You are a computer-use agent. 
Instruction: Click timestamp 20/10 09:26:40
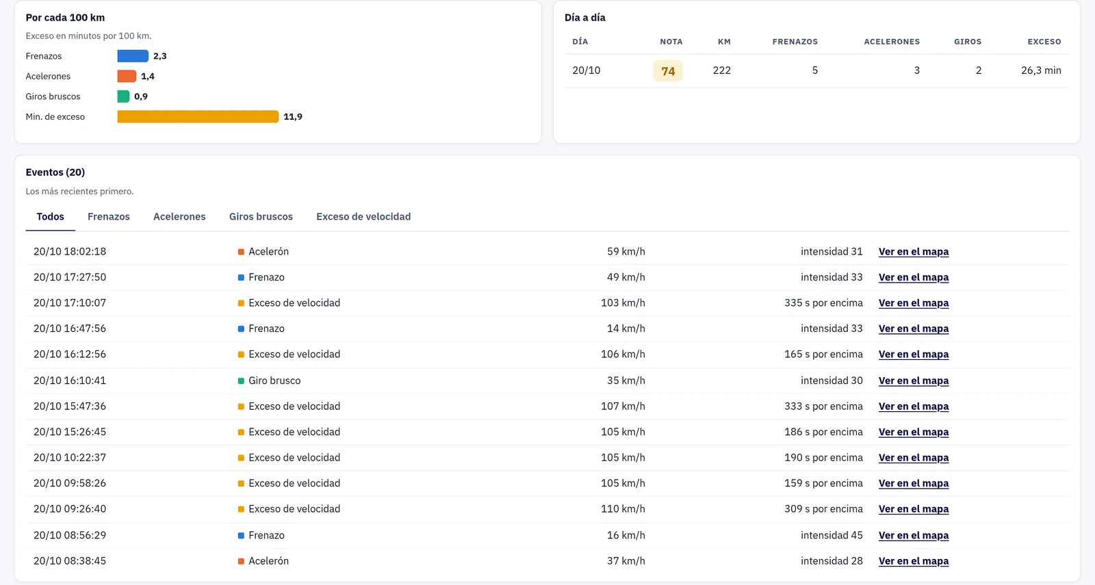[70, 509]
